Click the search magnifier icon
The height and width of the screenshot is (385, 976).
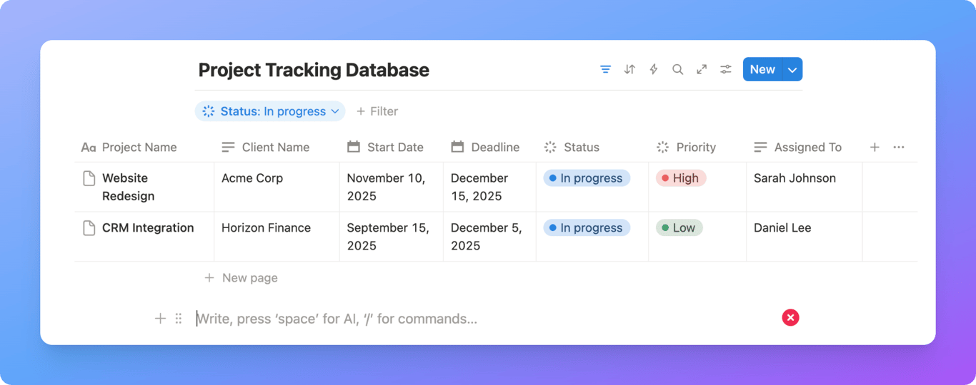point(677,69)
